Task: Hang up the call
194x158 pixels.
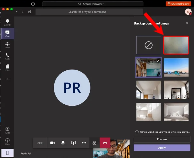Action: (105, 143)
